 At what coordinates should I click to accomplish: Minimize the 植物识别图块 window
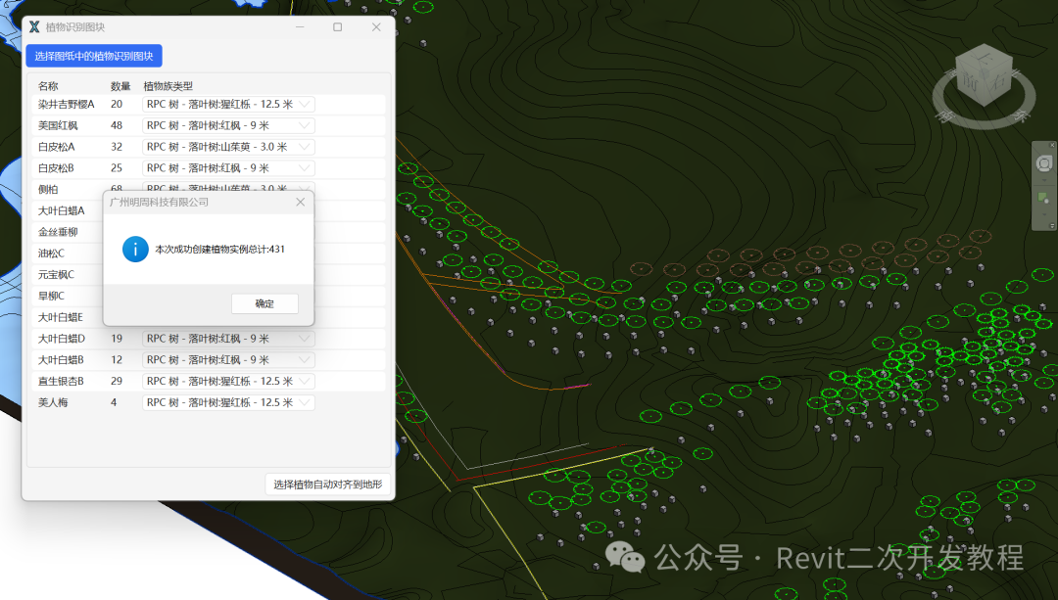(x=300, y=27)
